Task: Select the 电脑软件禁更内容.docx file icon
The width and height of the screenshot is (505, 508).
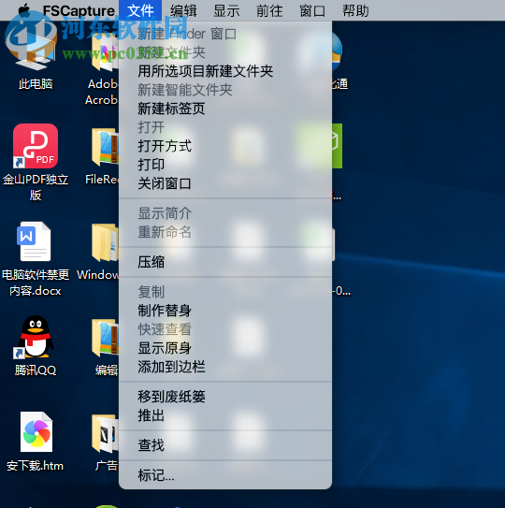Action: tap(34, 241)
